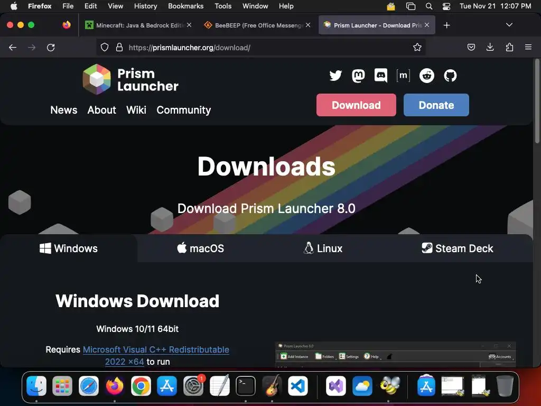The image size is (541, 406).
Task: Close the Prism Launcher tab
Action: click(427, 25)
